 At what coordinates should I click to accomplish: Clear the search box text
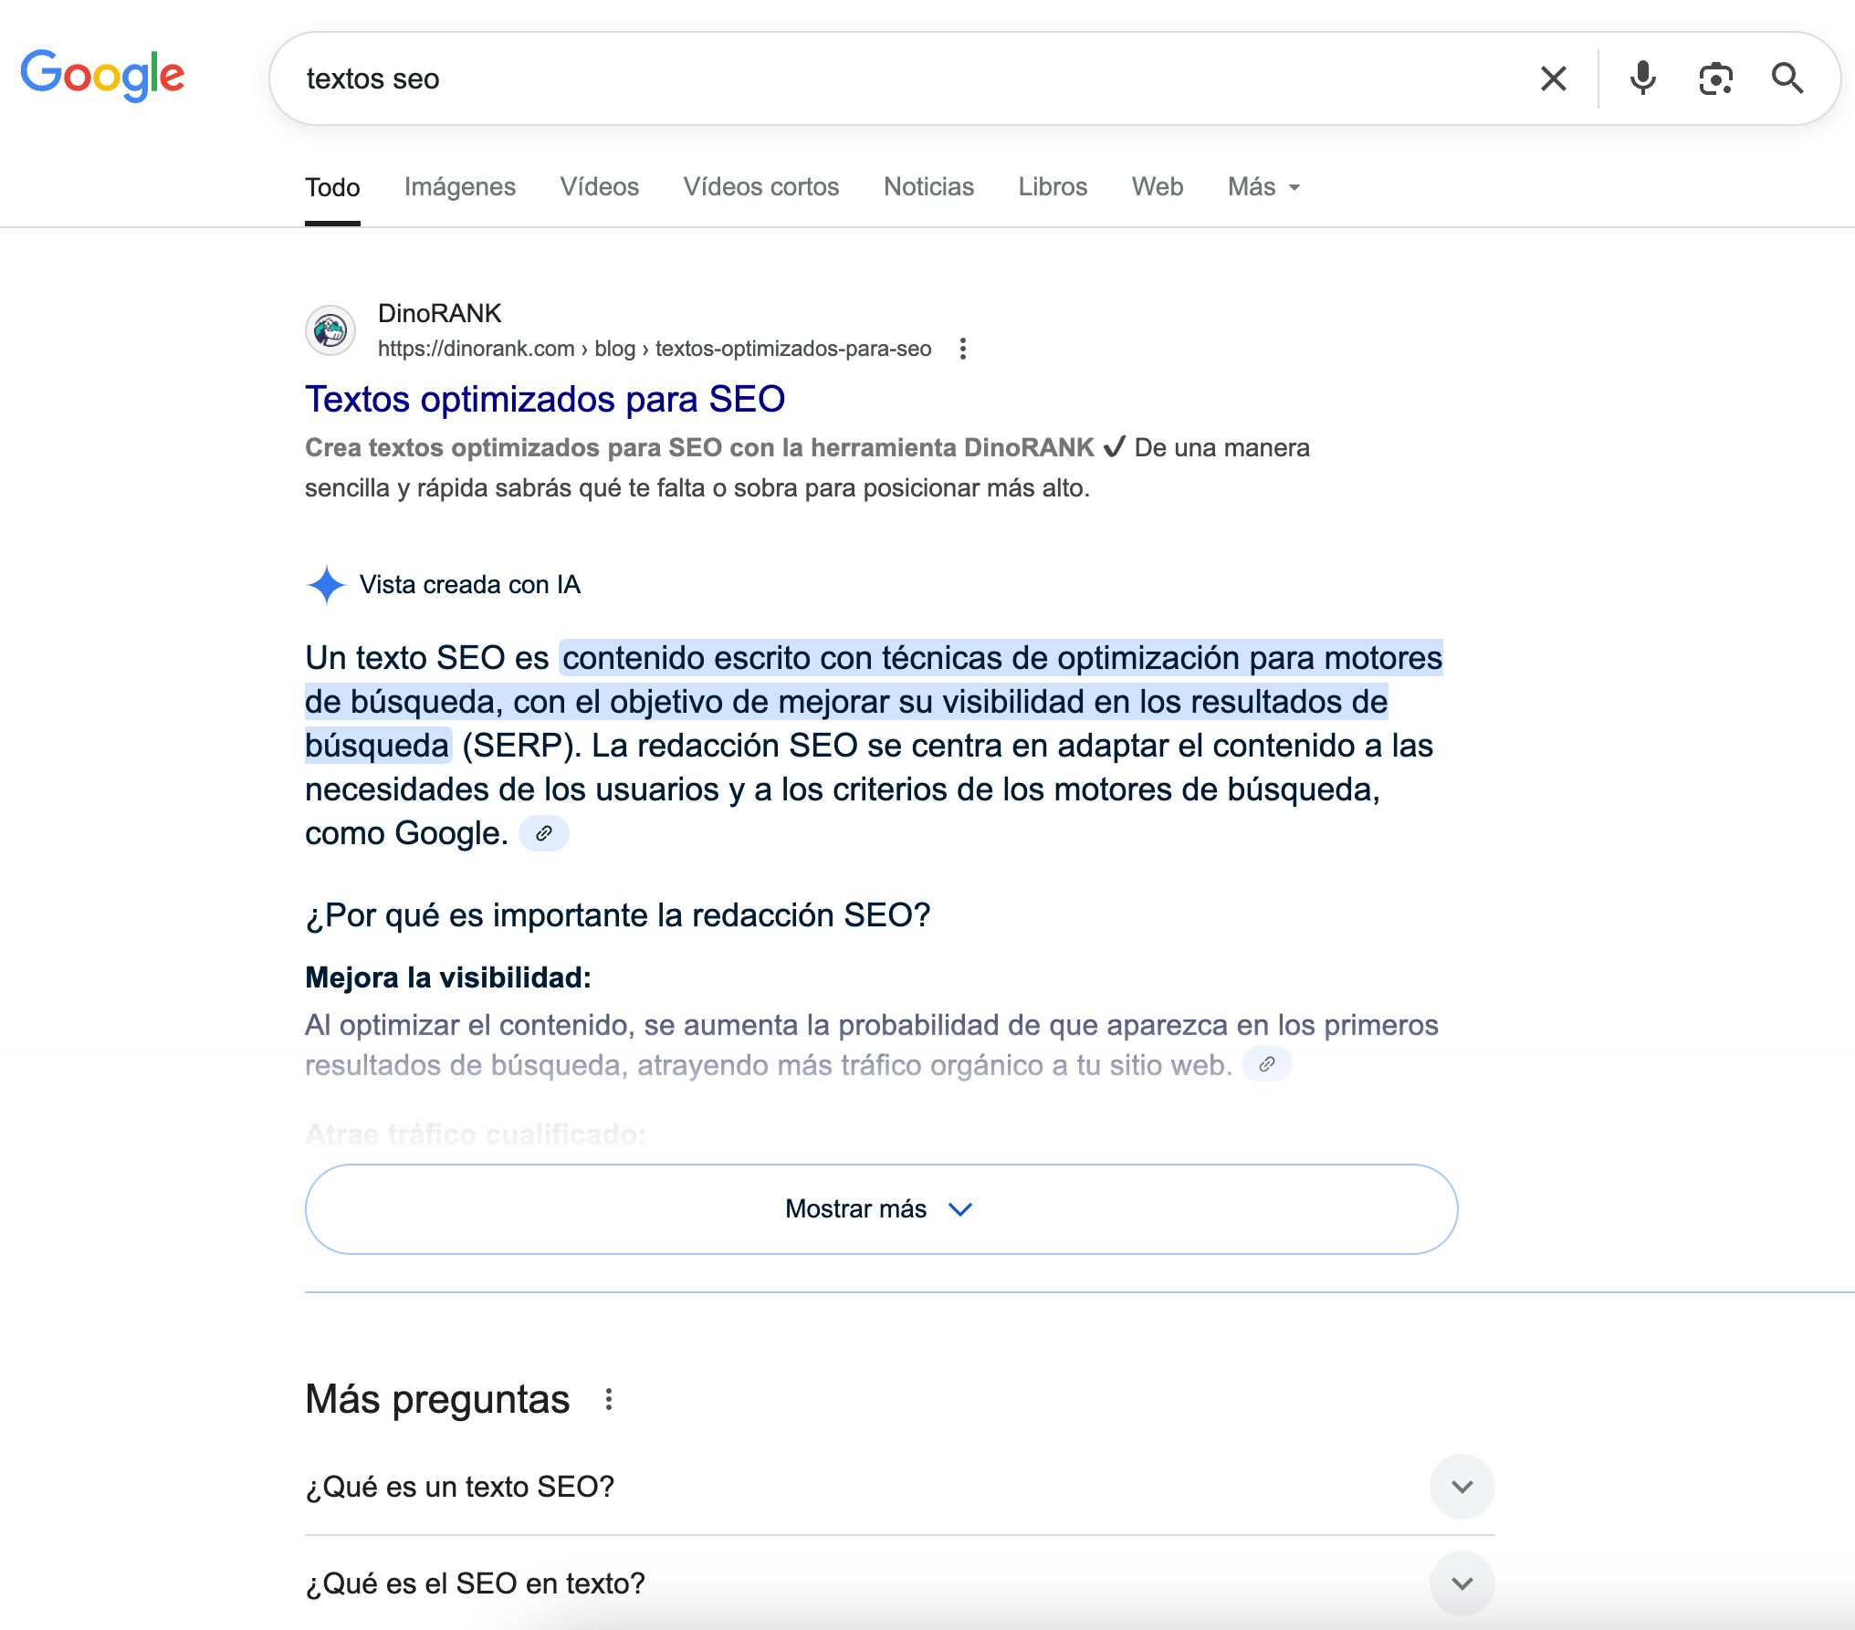[1554, 78]
